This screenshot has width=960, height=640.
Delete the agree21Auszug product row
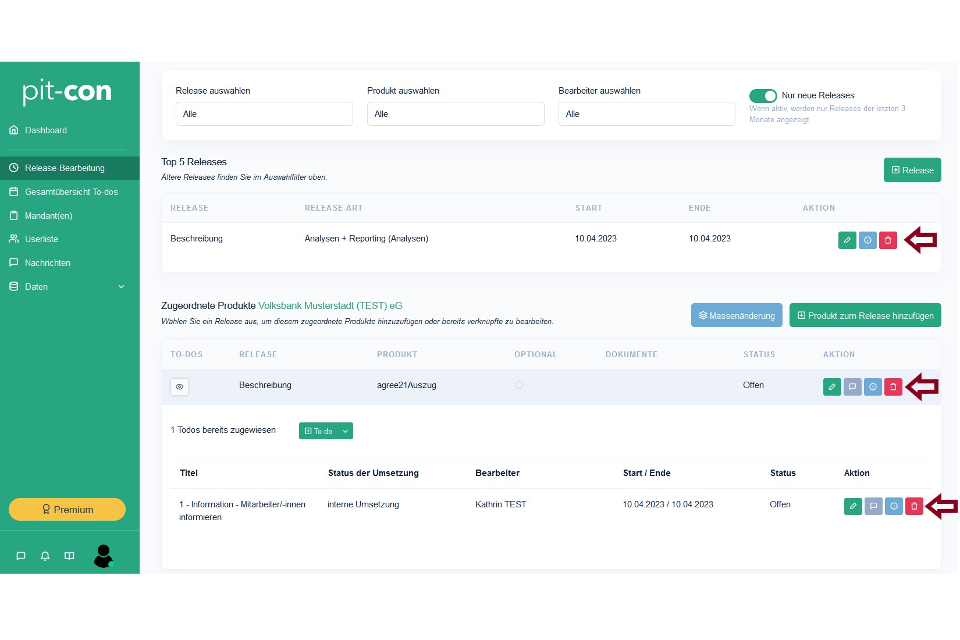[x=893, y=387]
